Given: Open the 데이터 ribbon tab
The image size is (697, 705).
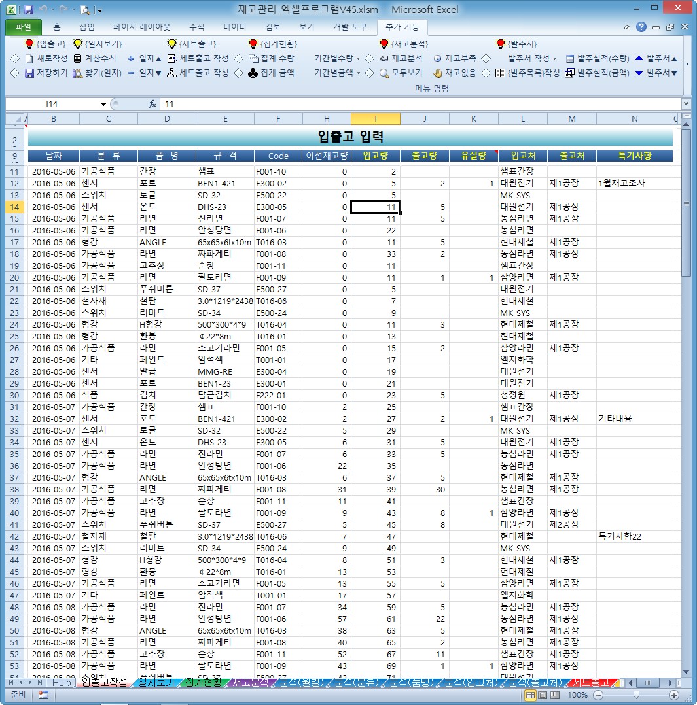Looking at the screenshot, I should coord(234,27).
